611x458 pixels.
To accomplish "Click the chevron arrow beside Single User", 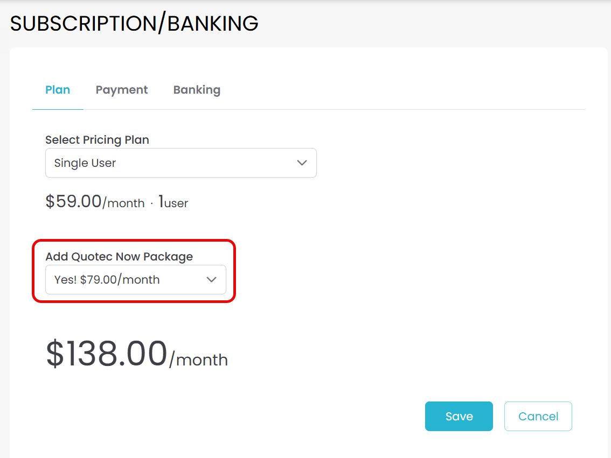I will pyautogui.click(x=302, y=163).
